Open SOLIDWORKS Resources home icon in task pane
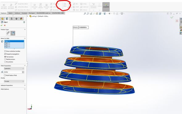 (181, 19)
